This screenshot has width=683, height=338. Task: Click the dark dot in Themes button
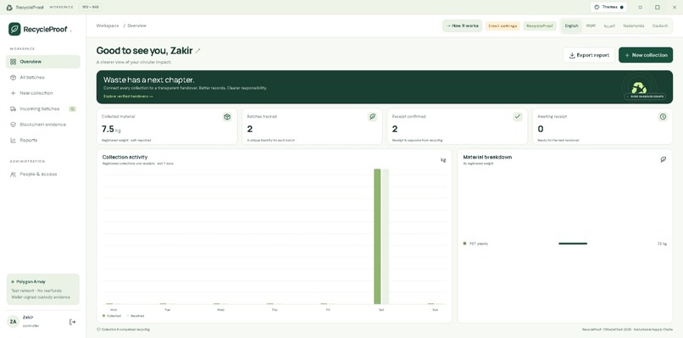pyautogui.click(x=622, y=8)
